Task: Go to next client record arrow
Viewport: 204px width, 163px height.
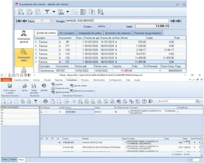Action: (173, 21)
